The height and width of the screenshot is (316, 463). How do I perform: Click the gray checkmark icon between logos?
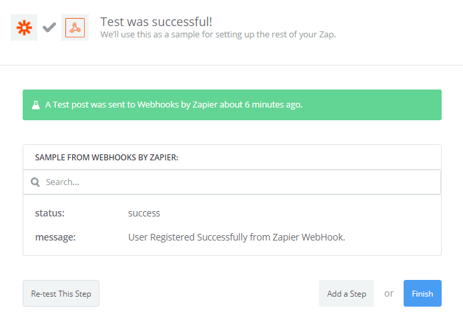click(49, 27)
